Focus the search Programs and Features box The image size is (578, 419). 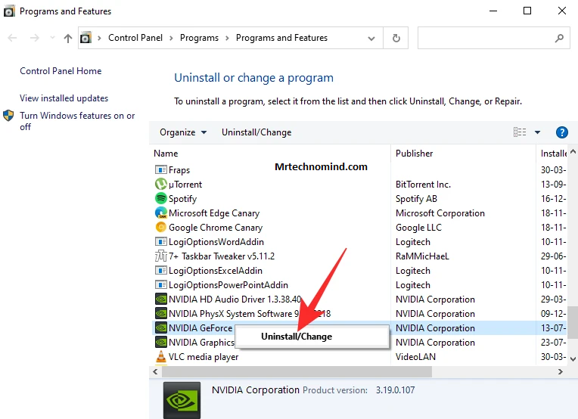coord(493,38)
